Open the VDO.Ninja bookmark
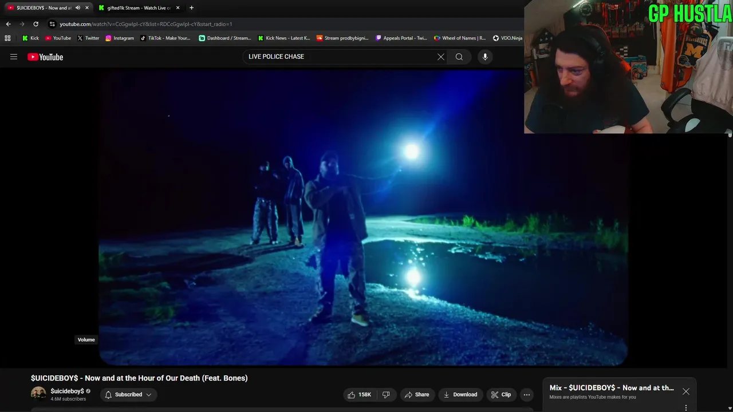The height and width of the screenshot is (412, 733). [x=507, y=38]
